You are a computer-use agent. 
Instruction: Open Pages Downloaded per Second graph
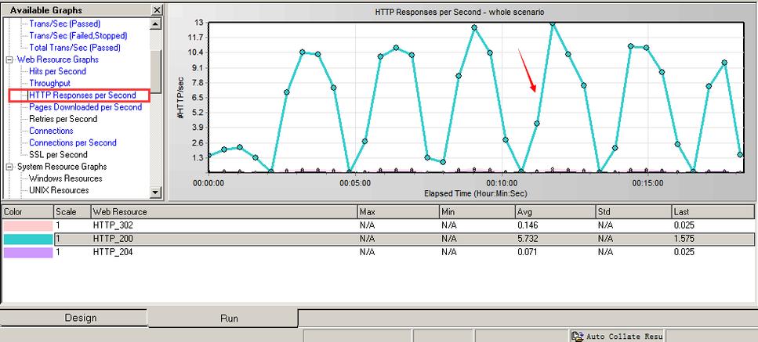85,107
